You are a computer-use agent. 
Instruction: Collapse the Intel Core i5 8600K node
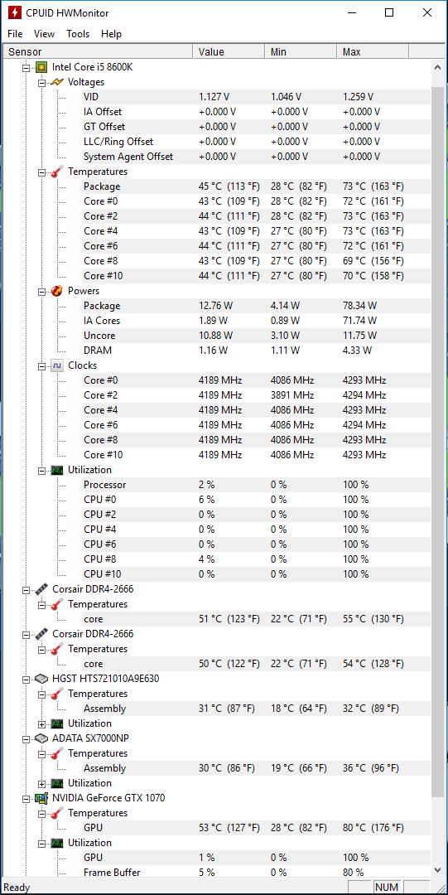click(26, 67)
